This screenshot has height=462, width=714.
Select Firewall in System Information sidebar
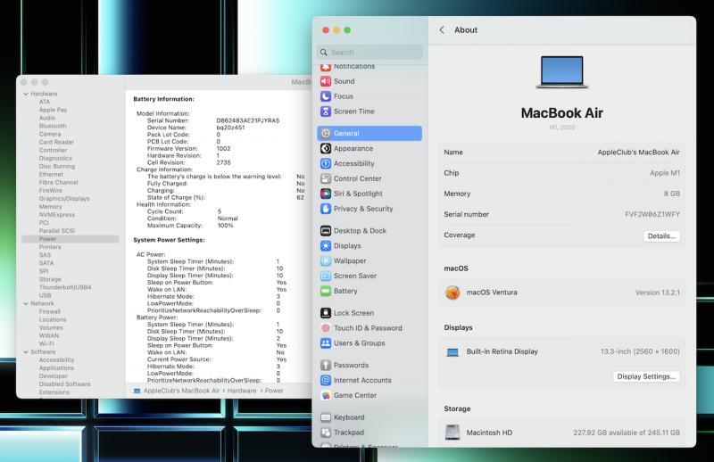tap(50, 311)
